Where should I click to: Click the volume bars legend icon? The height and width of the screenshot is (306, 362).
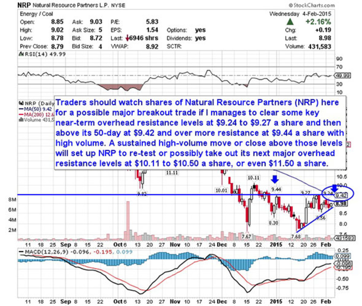tap(21, 120)
